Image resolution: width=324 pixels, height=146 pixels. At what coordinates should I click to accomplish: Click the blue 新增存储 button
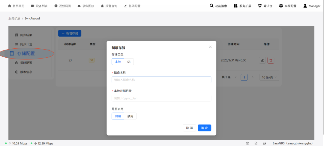click(x=70, y=33)
